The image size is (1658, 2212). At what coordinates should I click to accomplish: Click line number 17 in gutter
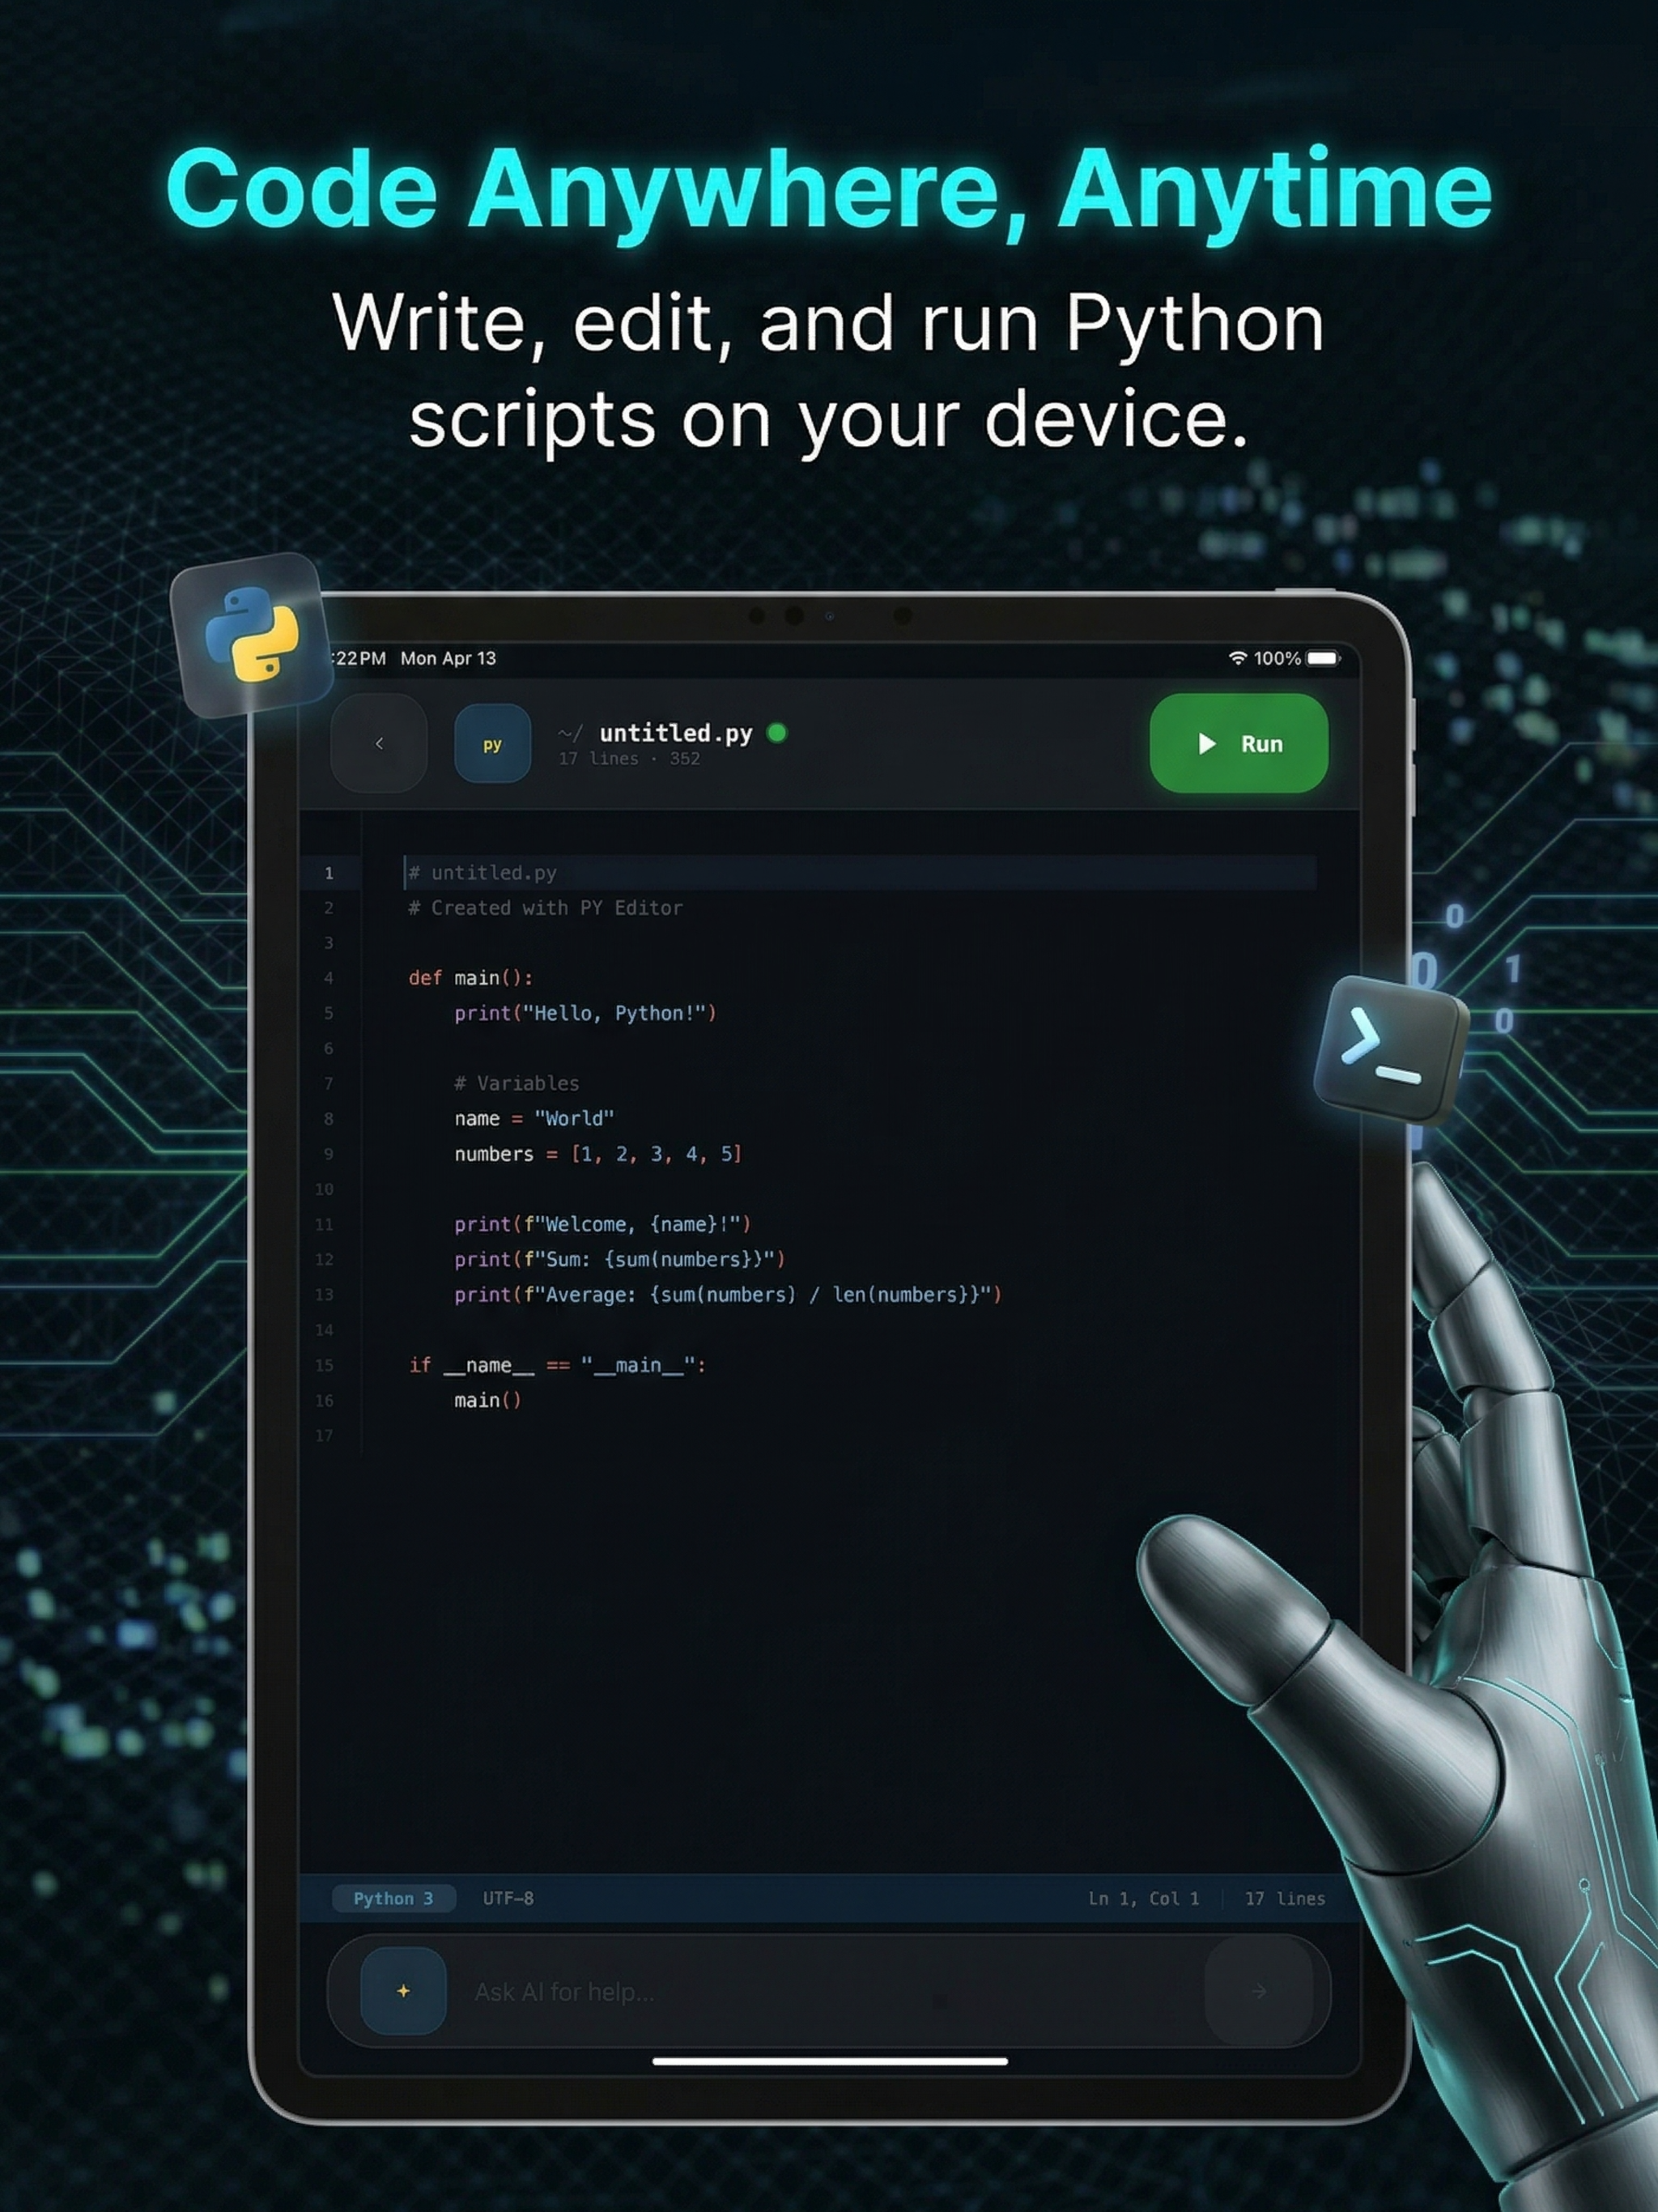pos(324,1435)
